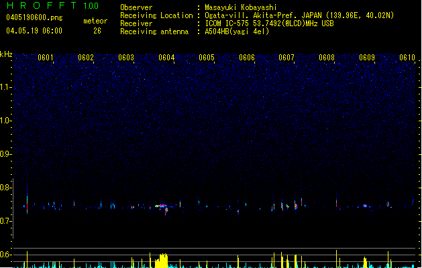Screen dimensions: 422x268
Task: Click the meteor count value 26
Action: pos(97,31)
